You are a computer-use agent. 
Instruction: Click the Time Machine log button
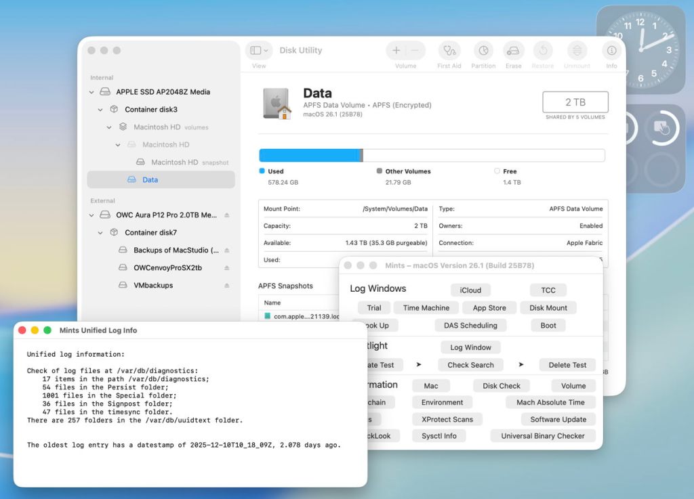click(x=426, y=308)
